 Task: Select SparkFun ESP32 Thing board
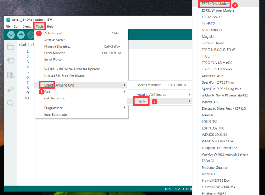tap(225, 82)
